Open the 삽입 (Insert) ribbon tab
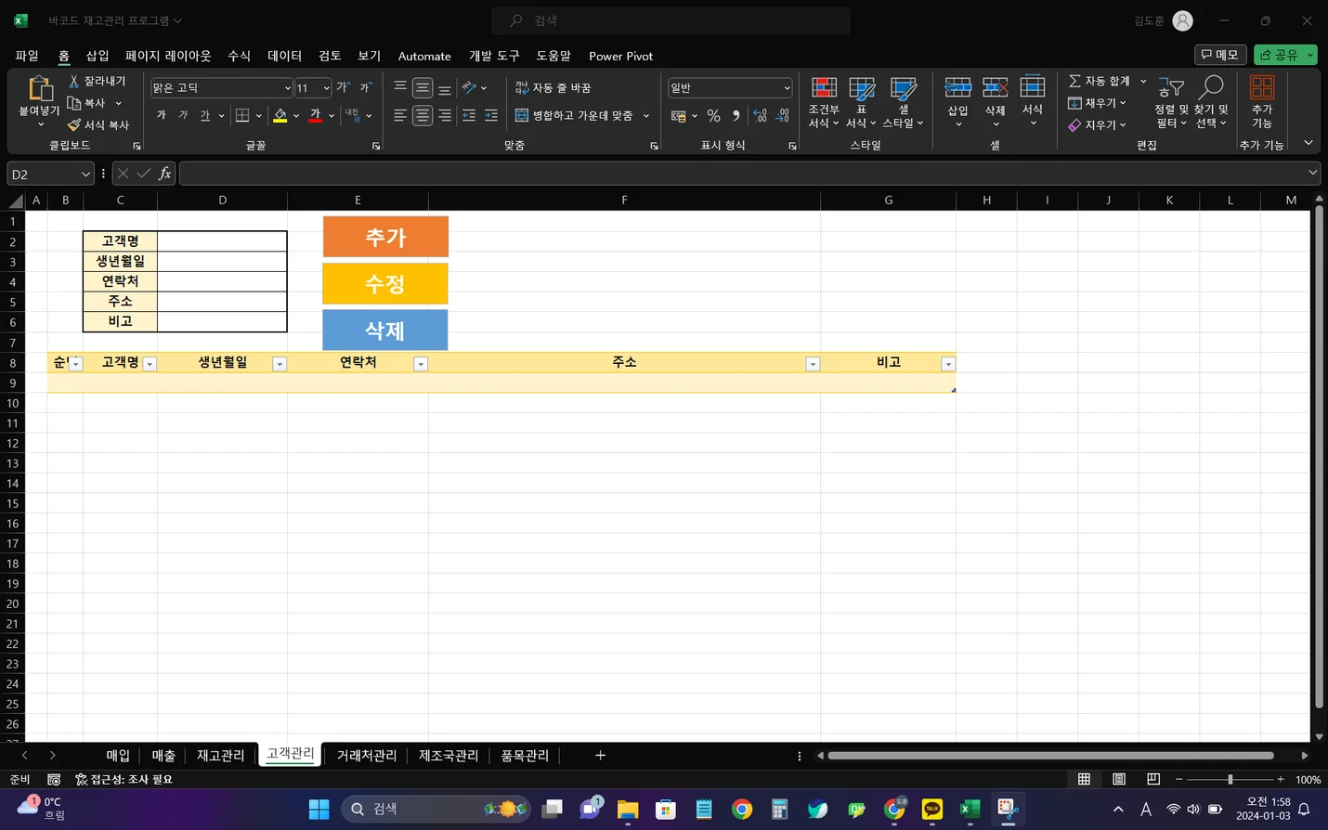Image resolution: width=1328 pixels, height=830 pixels. (98, 56)
